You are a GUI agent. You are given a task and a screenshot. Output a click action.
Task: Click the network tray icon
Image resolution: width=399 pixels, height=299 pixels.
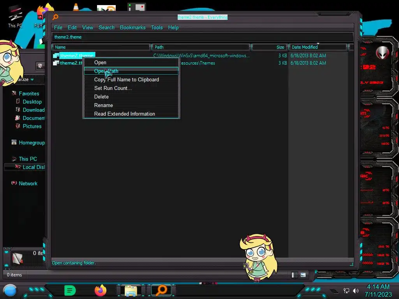coord(346,290)
